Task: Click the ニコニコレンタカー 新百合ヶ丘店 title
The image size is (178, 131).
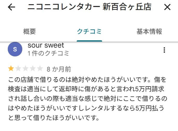Action: point(89,7)
